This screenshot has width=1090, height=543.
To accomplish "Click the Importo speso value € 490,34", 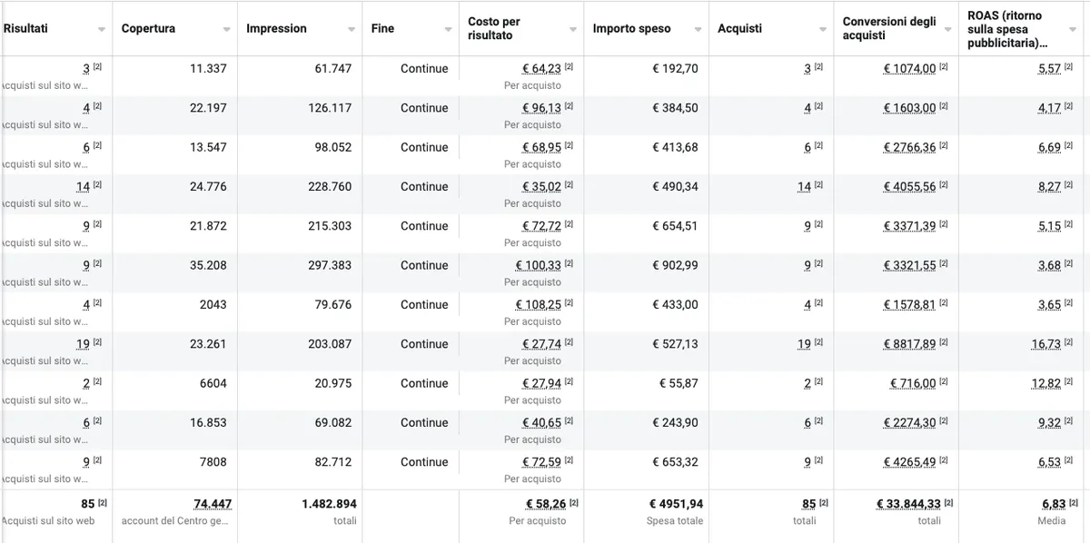I will point(675,187).
